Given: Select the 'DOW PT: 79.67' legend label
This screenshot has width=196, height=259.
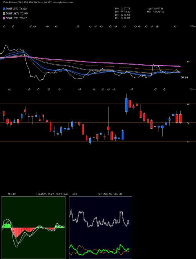Looking at the screenshot, I should (x=16, y=18).
